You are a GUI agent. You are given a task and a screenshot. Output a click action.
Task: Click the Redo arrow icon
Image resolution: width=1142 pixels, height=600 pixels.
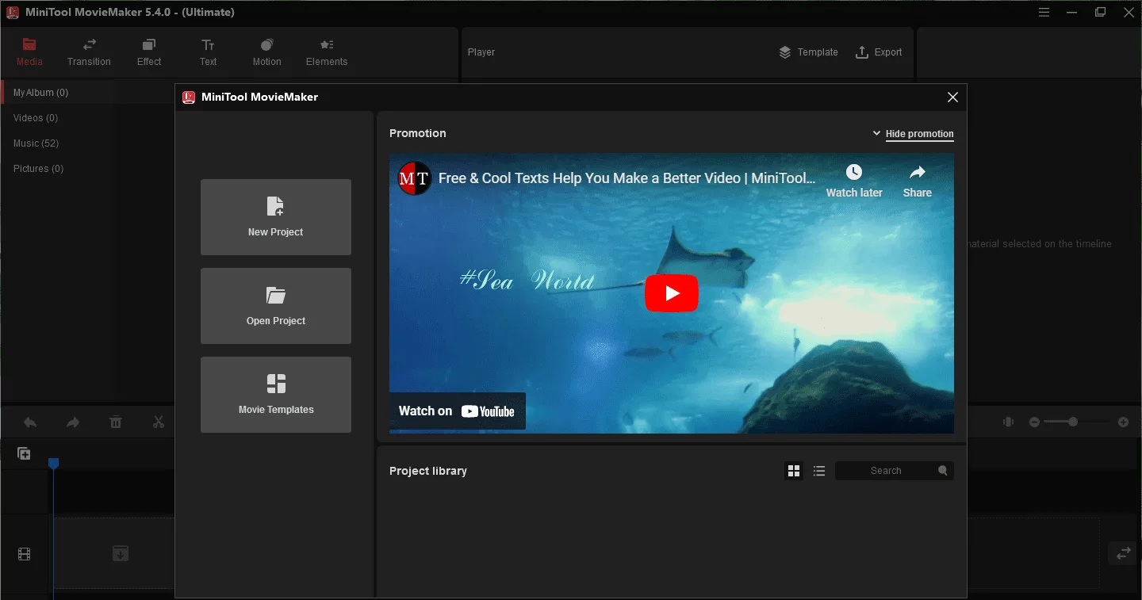pyautogui.click(x=73, y=422)
